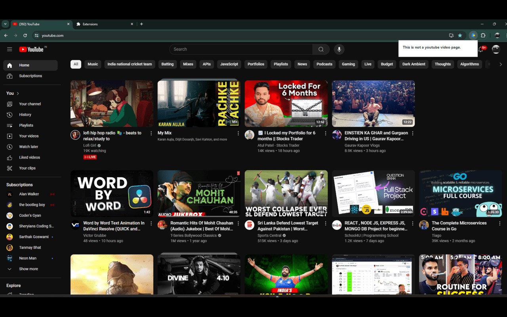This screenshot has width=507, height=317.
Task: Open the Chrome tab search dropdown
Action: (x=5, y=24)
